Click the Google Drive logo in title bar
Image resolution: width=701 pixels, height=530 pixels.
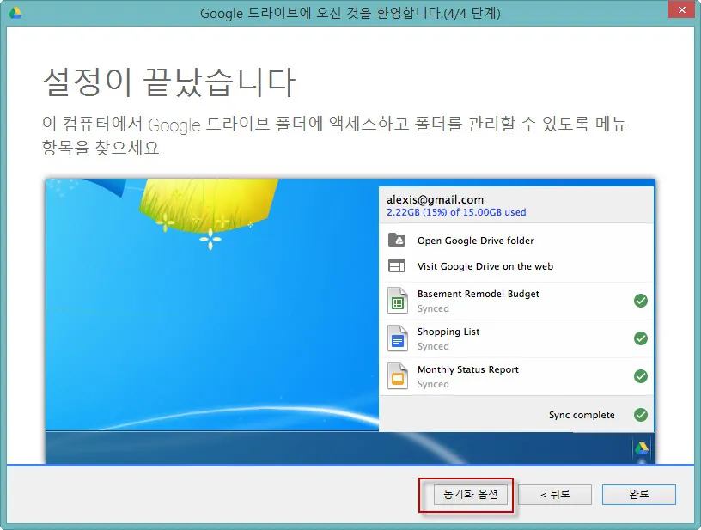(x=15, y=13)
